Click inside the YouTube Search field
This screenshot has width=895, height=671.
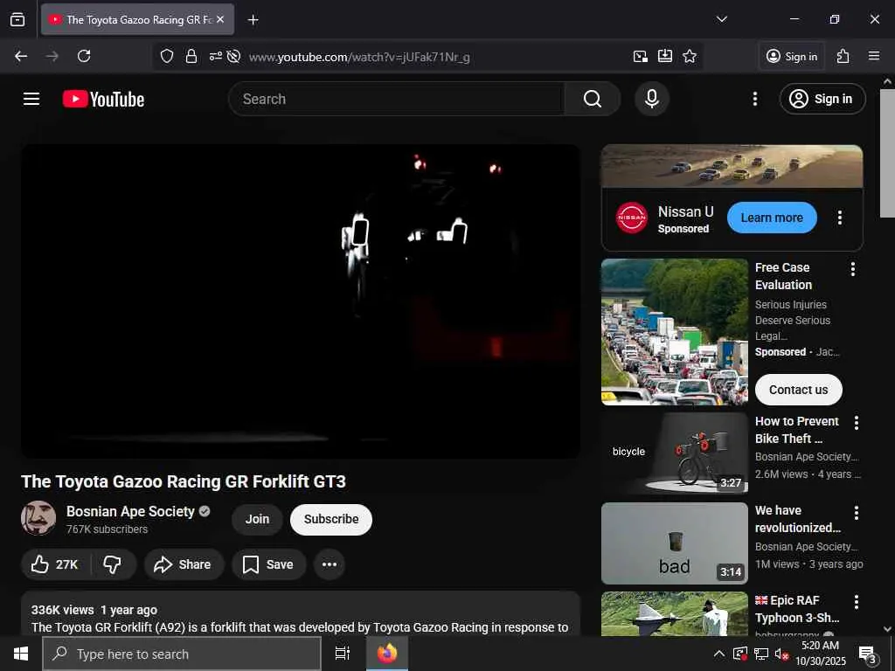coord(396,99)
